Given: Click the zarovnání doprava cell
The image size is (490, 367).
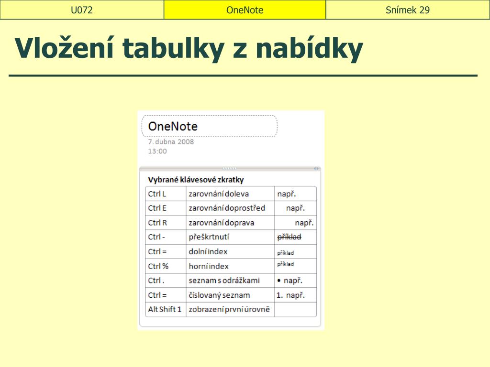Looking at the screenshot, I should (230, 223).
